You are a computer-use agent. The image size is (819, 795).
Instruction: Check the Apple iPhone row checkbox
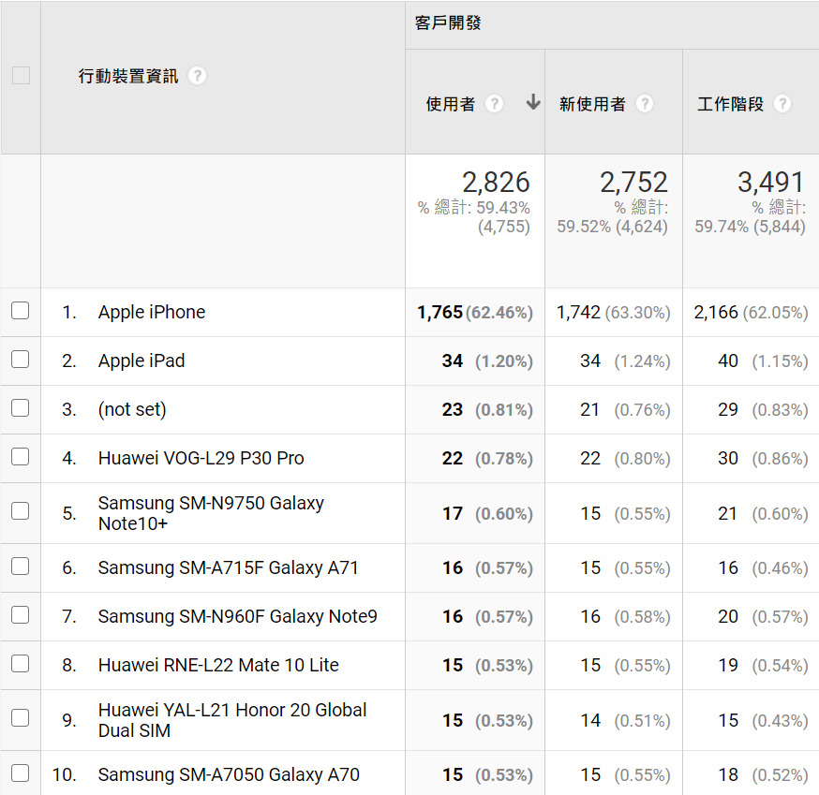[x=21, y=311]
